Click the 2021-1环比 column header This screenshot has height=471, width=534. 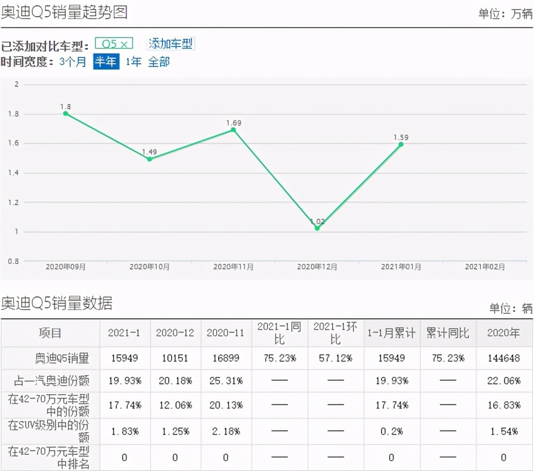click(335, 333)
